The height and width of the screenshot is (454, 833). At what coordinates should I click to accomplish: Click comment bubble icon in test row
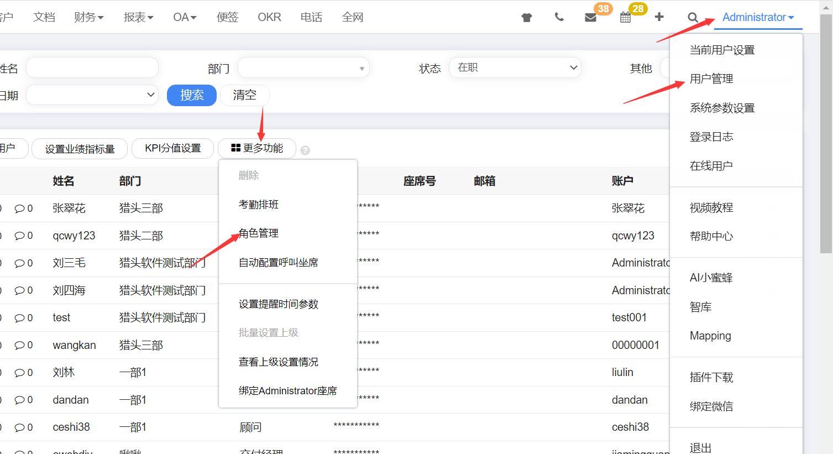[x=20, y=318]
